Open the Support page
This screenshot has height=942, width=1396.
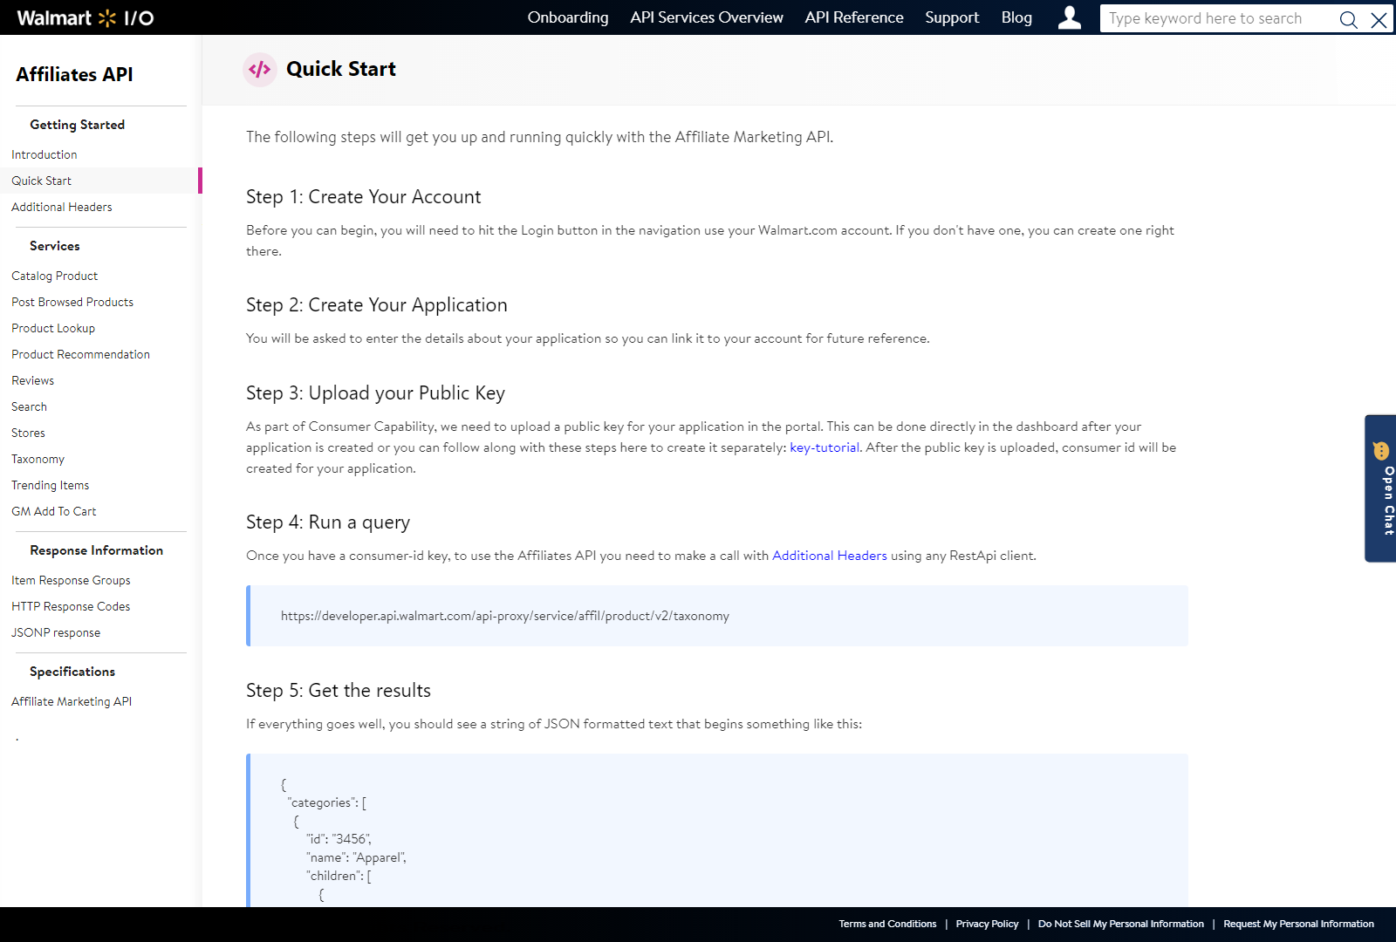coord(952,17)
